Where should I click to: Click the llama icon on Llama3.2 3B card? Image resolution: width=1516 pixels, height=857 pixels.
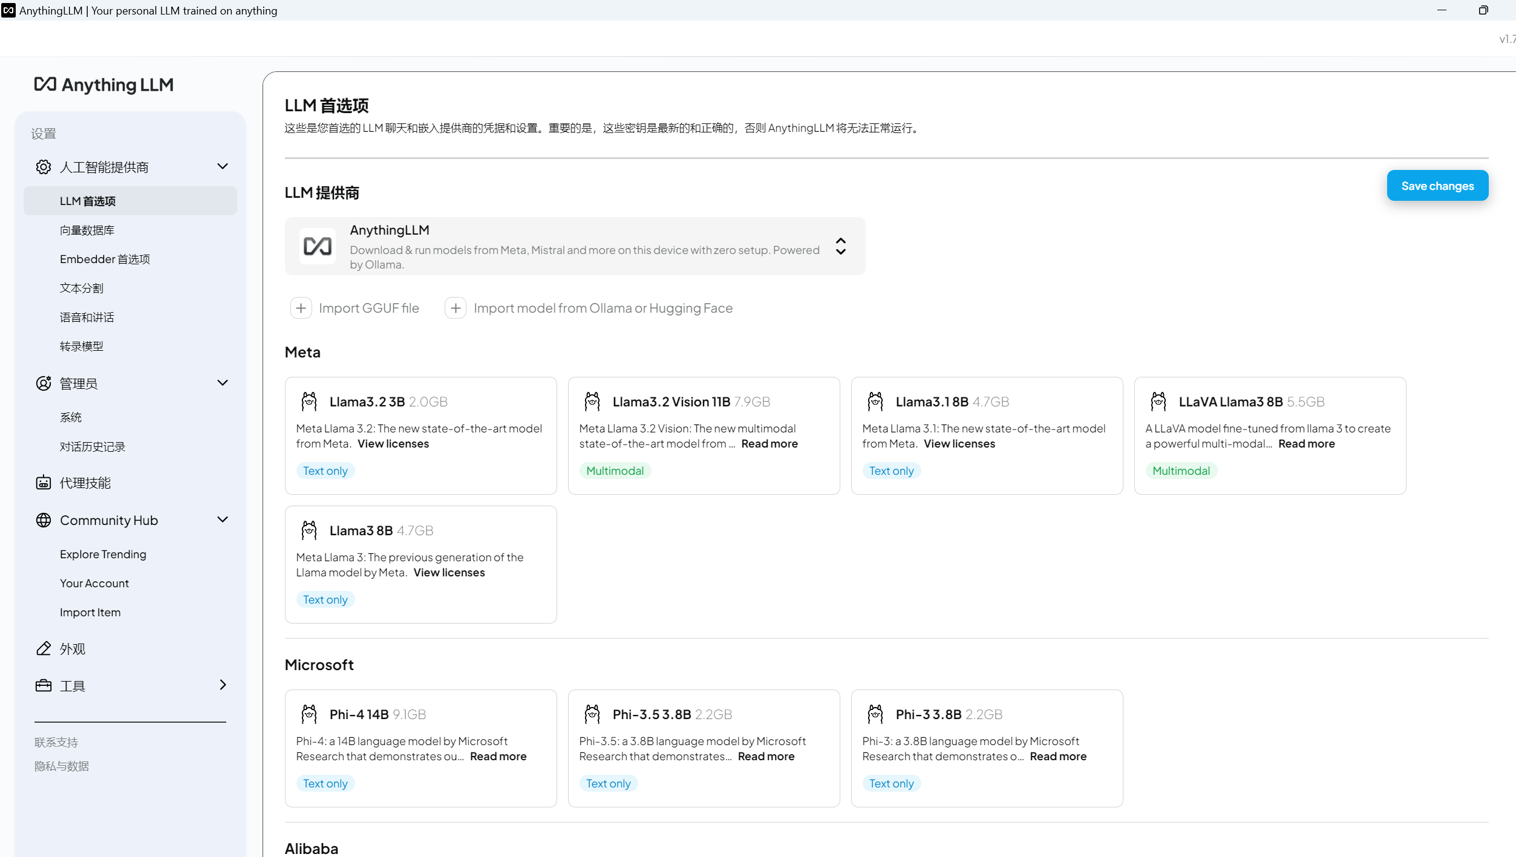pos(309,401)
